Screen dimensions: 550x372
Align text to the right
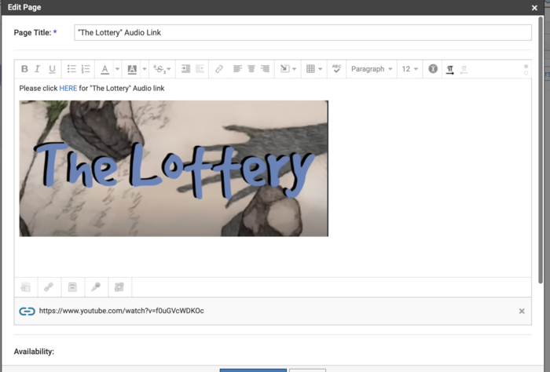click(265, 69)
